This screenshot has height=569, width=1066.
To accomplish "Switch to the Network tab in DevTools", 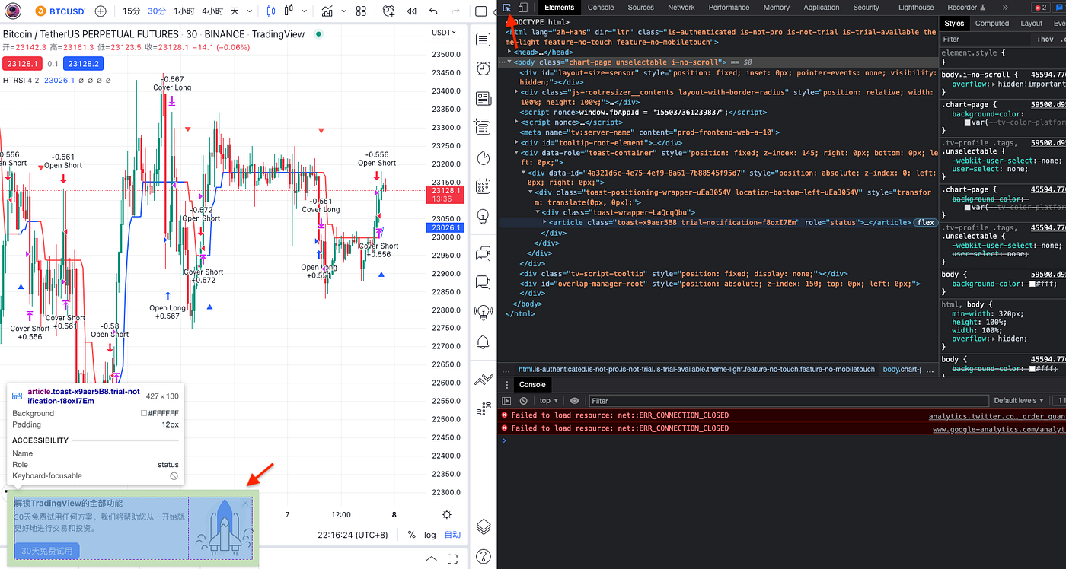I will click(x=681, y=7).
